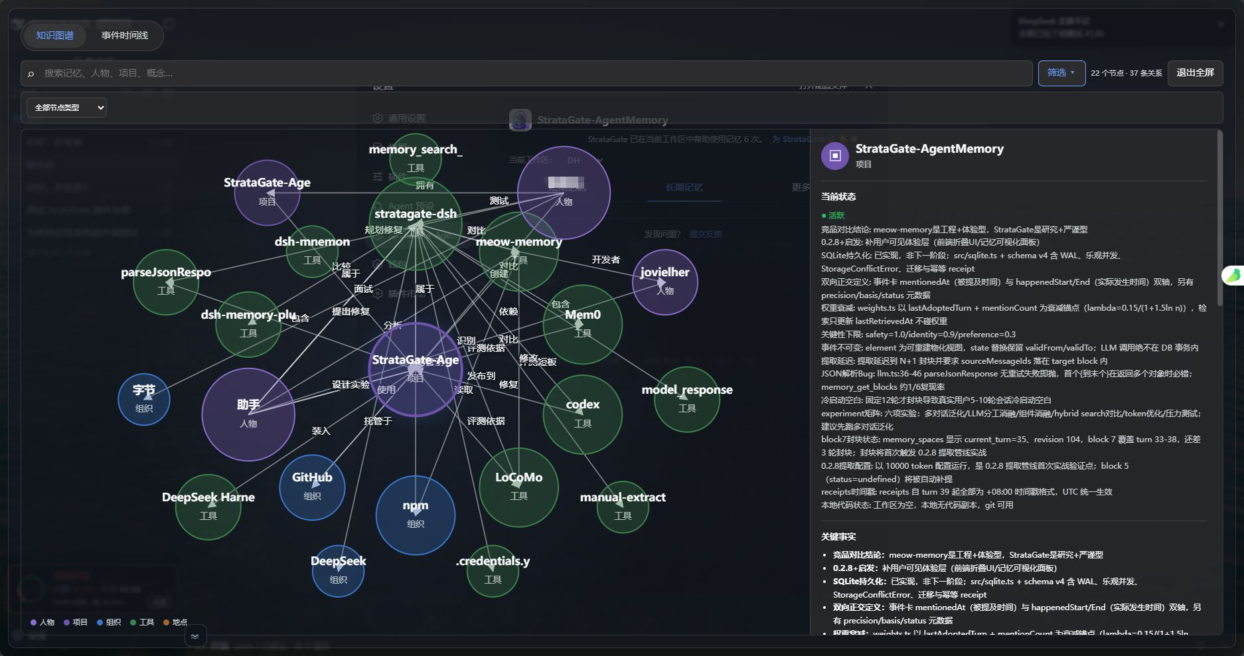Select the meow-memory tool node
Screen dimensions: 1244x656
pos(518,251)
